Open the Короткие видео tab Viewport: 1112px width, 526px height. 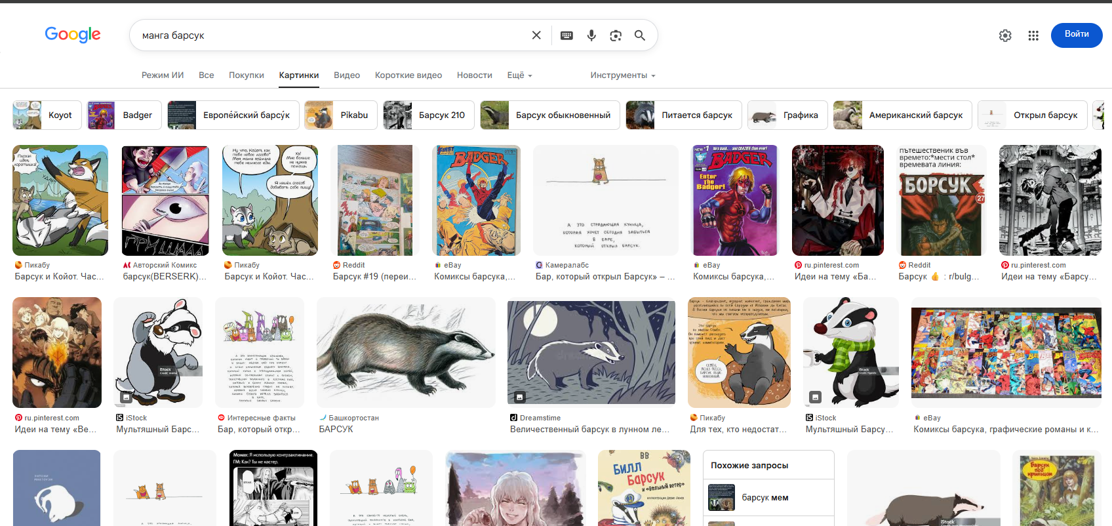pos(408,75)
